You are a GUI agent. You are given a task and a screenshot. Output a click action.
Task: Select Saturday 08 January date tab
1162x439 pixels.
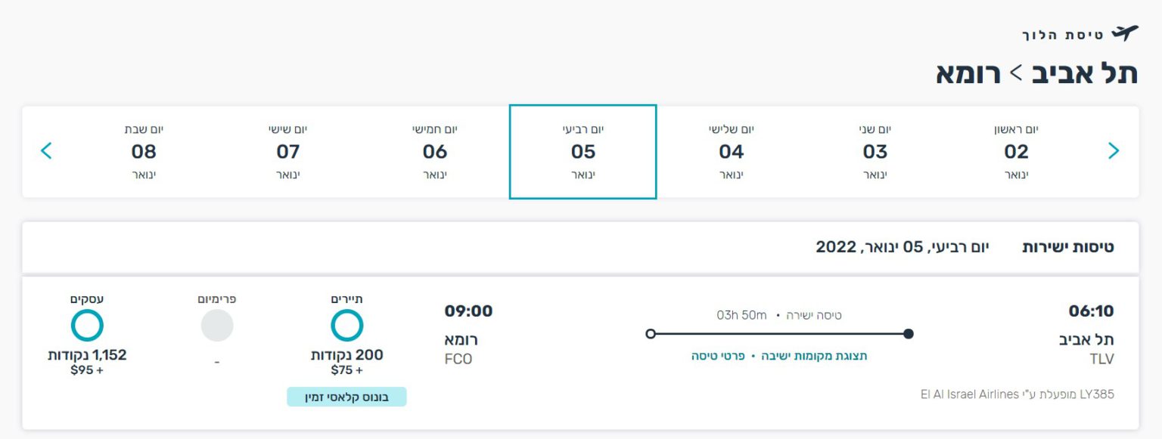tap(144, 151)
